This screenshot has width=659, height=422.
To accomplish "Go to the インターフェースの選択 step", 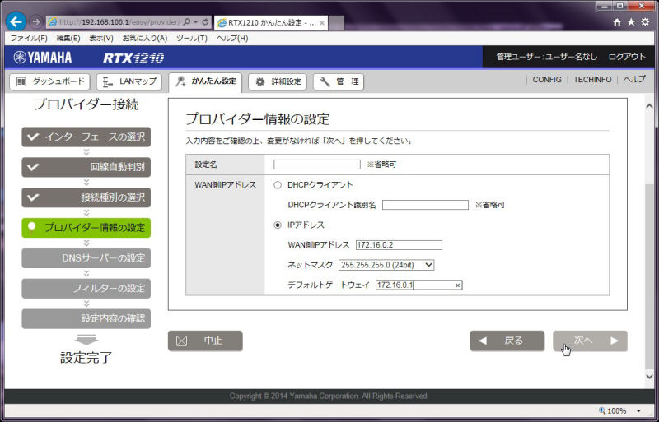I will click(x=86, y=137).
